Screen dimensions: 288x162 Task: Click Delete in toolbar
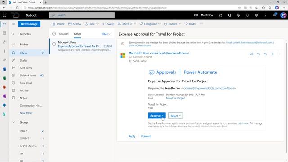coord(58,24)
